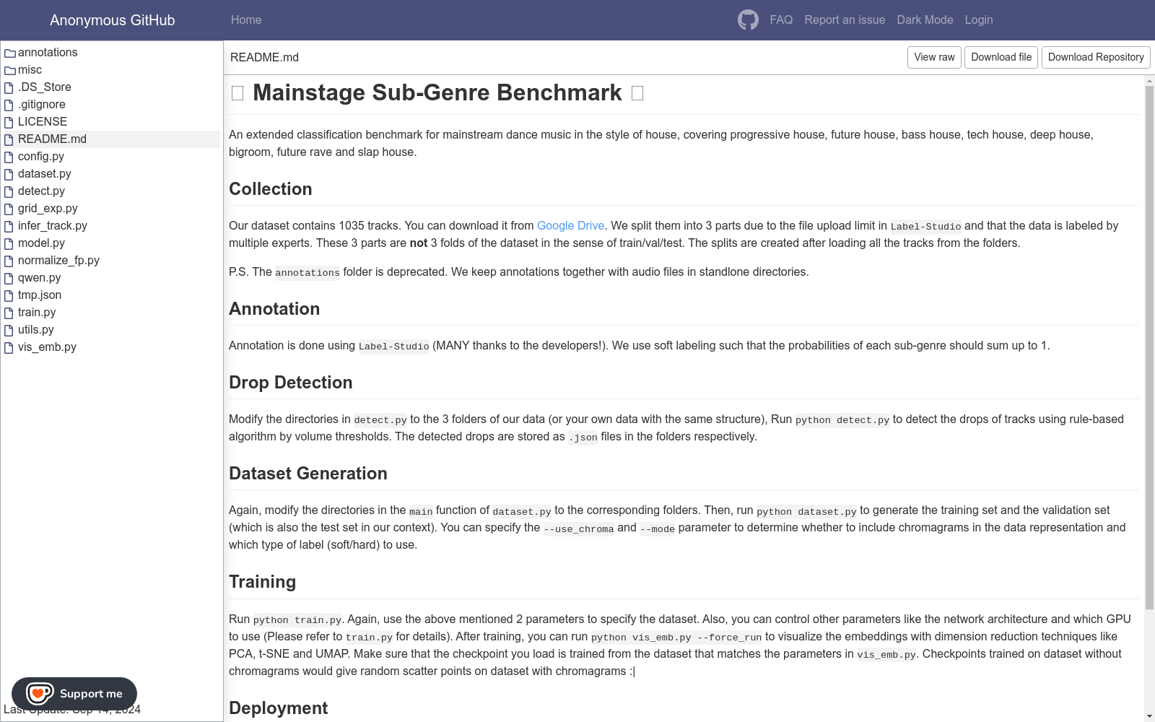This screenshot has height=722, width=1155.
Task: Click the python vis_emb.py --force_run code
Action: [676, 638]
